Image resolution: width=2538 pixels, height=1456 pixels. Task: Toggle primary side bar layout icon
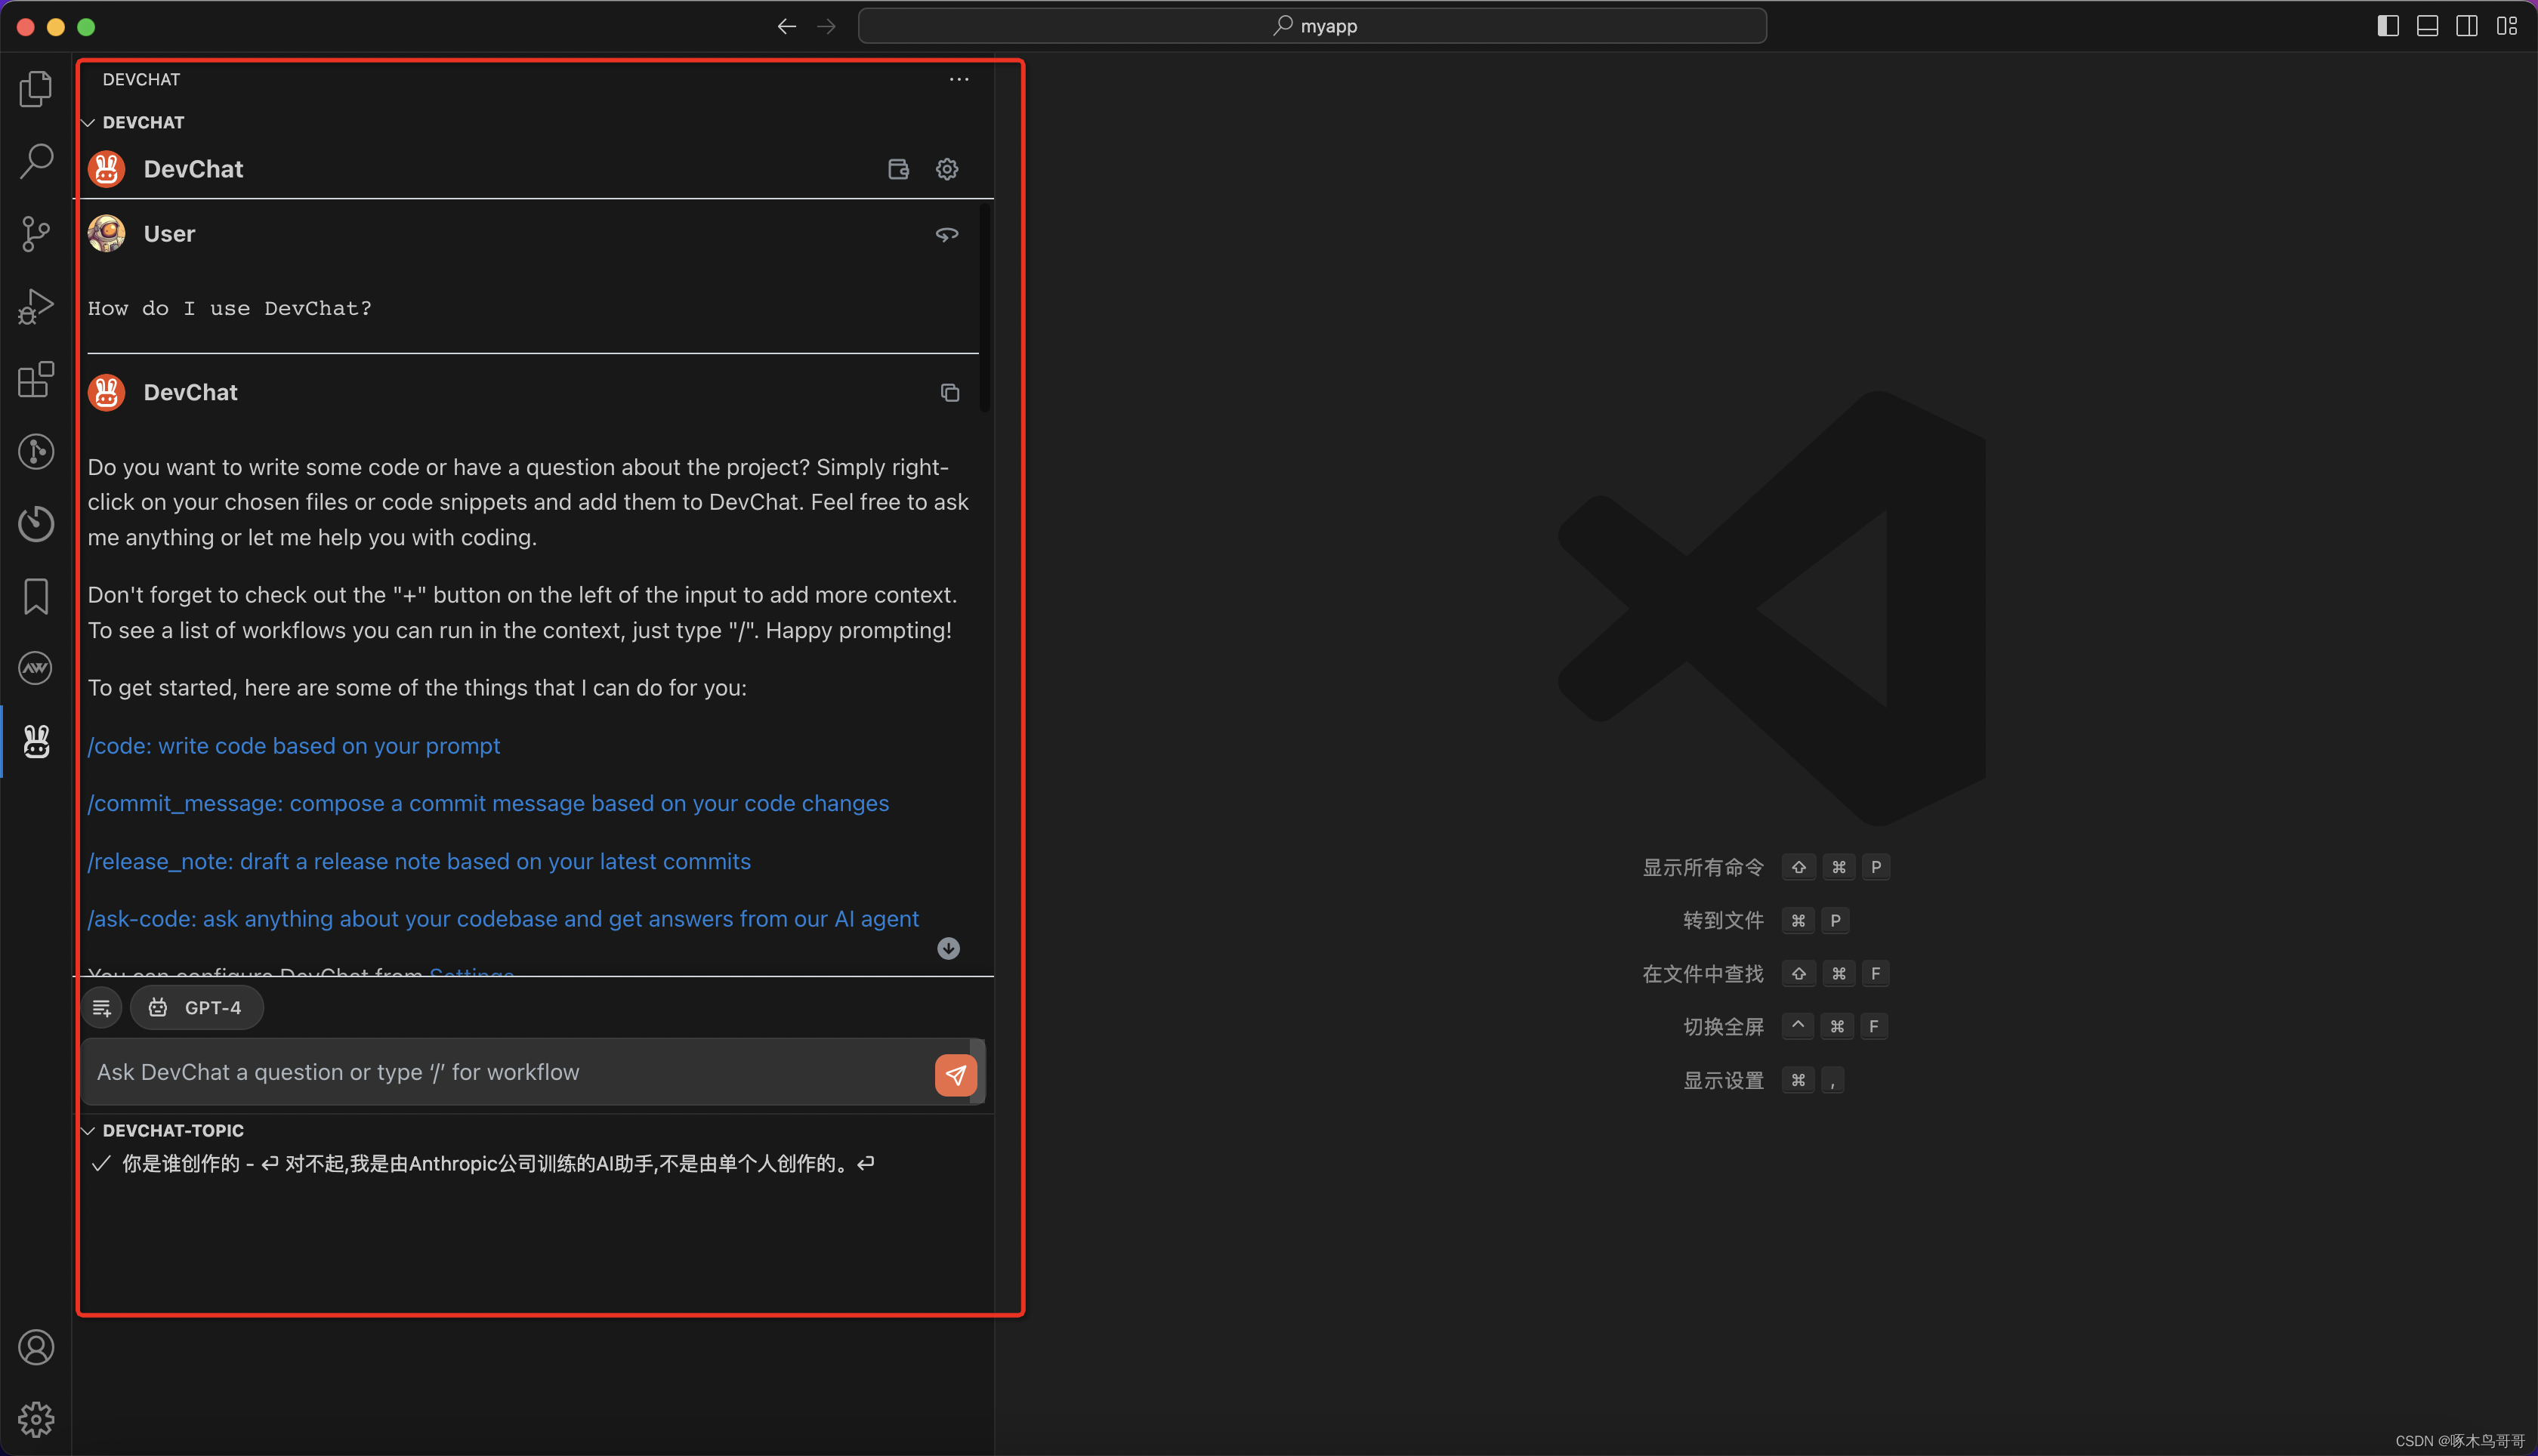point(2388,26)
